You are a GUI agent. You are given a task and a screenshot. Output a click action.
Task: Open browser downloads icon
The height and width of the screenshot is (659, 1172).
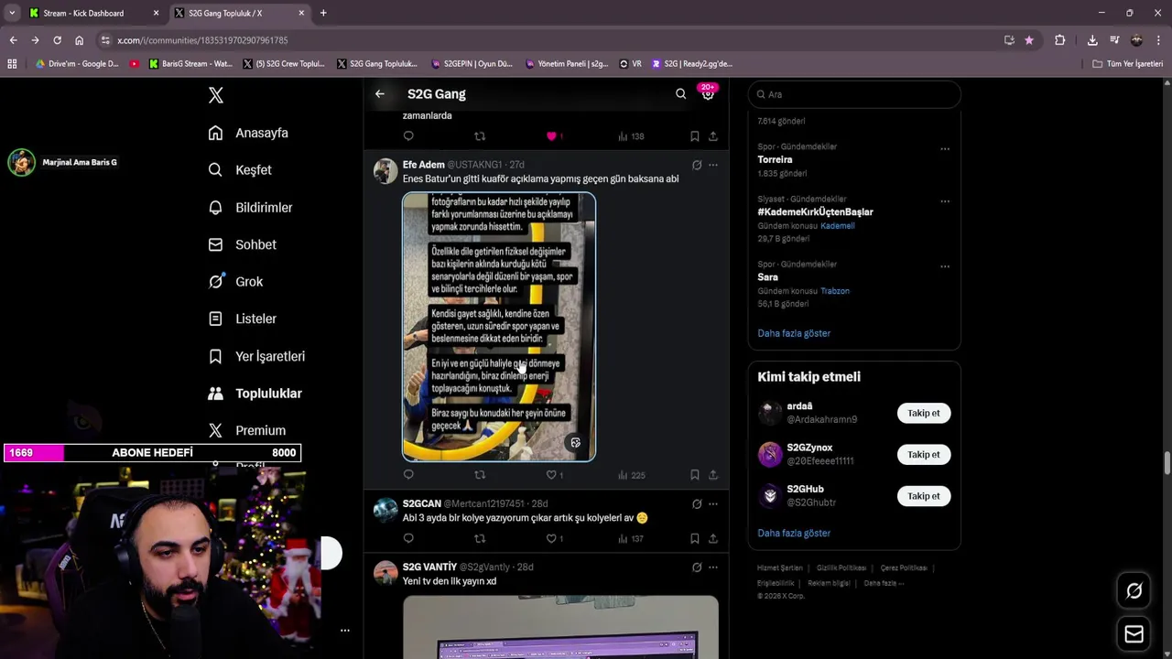[1092, 40]
